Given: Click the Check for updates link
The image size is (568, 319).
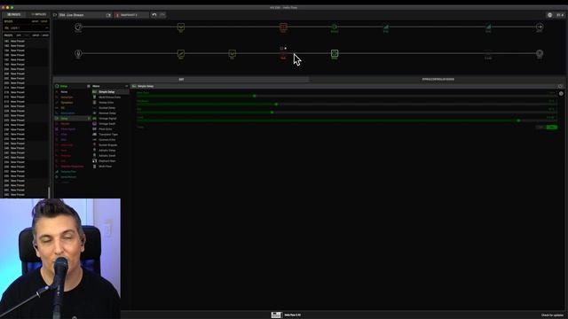Looking at the screenshot, I should 553,315.
